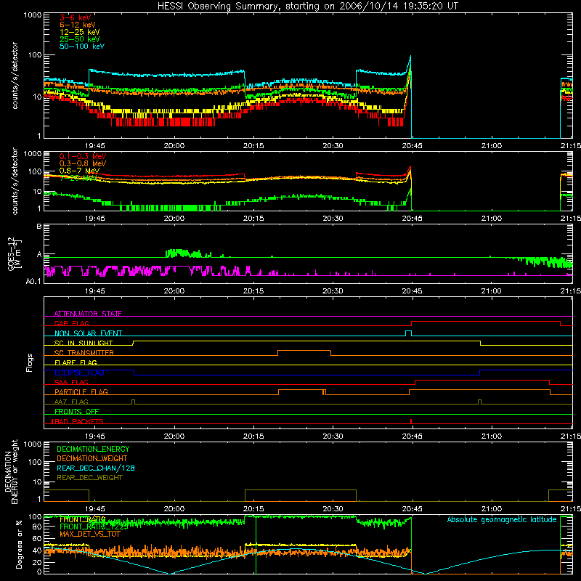Viewport: 581px width, 581px height.
Task: Click the 0.3-0.8 MeV legend label
Action: point(83,163)
